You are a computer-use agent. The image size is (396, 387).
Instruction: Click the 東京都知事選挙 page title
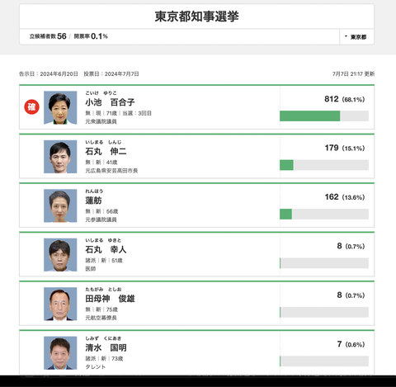[x=196, y=17]
